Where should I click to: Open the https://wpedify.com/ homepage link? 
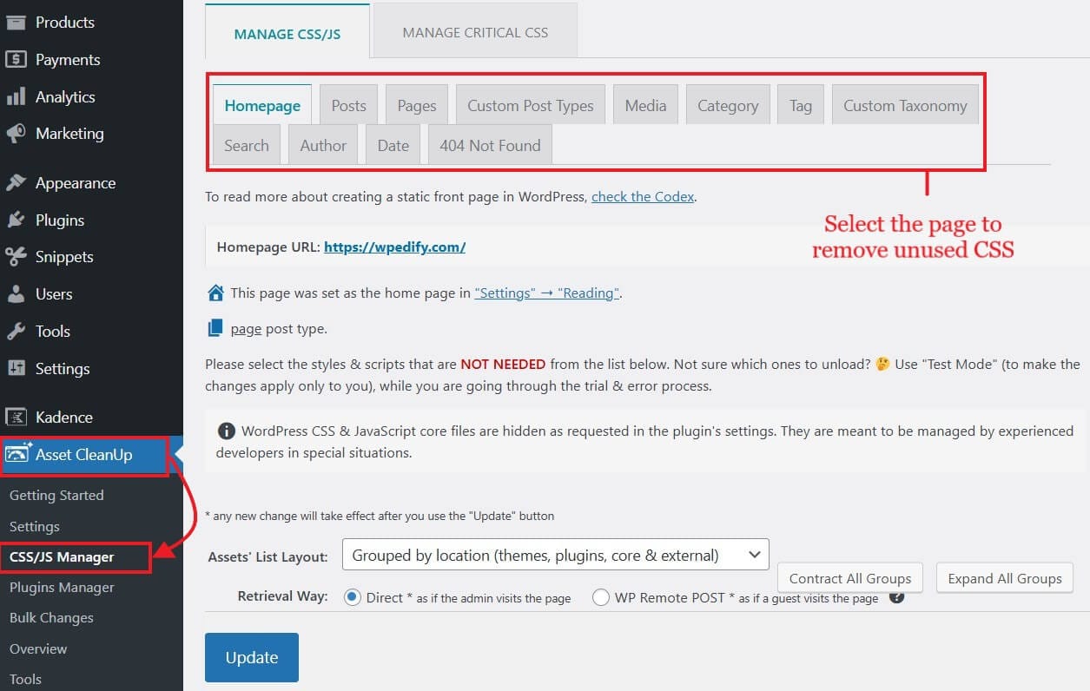[x=394, y=247]
